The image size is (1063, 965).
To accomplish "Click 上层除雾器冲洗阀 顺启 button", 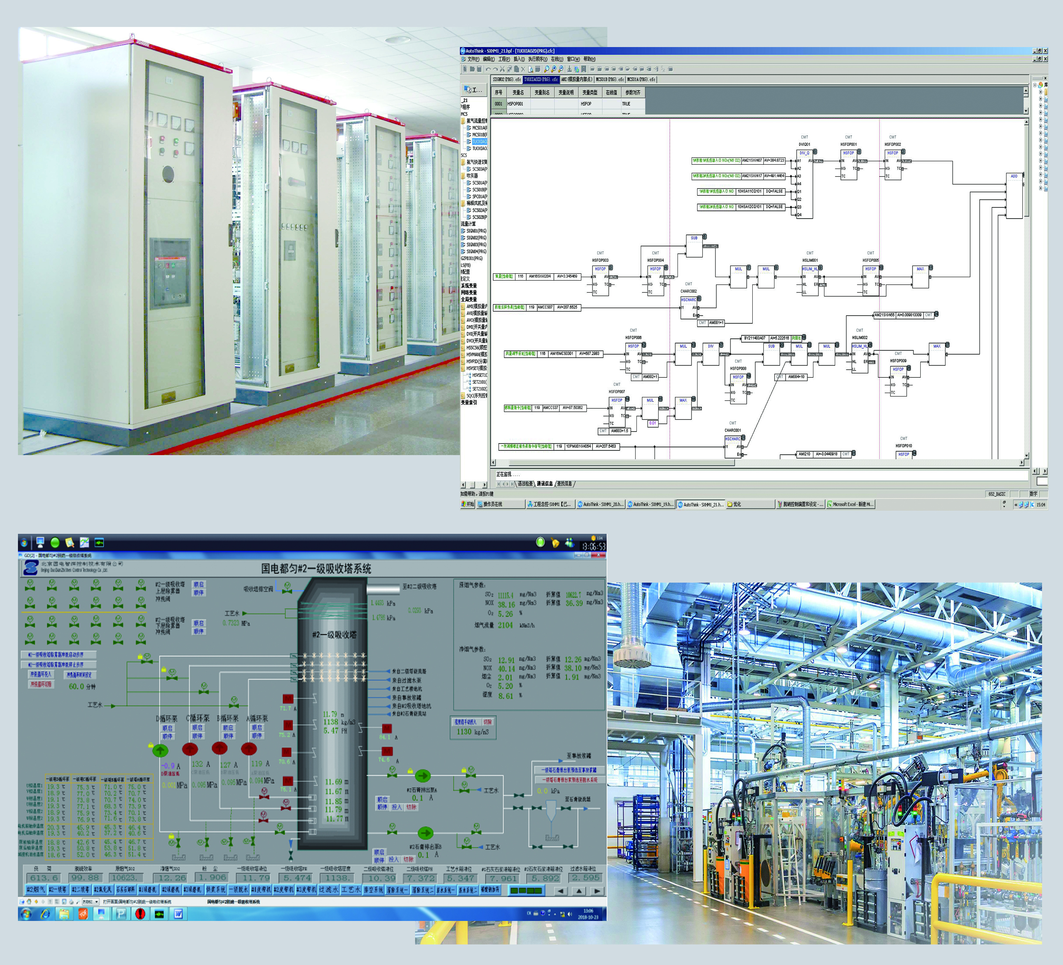I will click(x=198, y=585).
